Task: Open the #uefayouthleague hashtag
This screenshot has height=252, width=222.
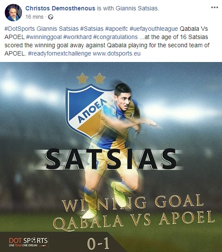Action: pyautogui.click(x=154, y=29)
